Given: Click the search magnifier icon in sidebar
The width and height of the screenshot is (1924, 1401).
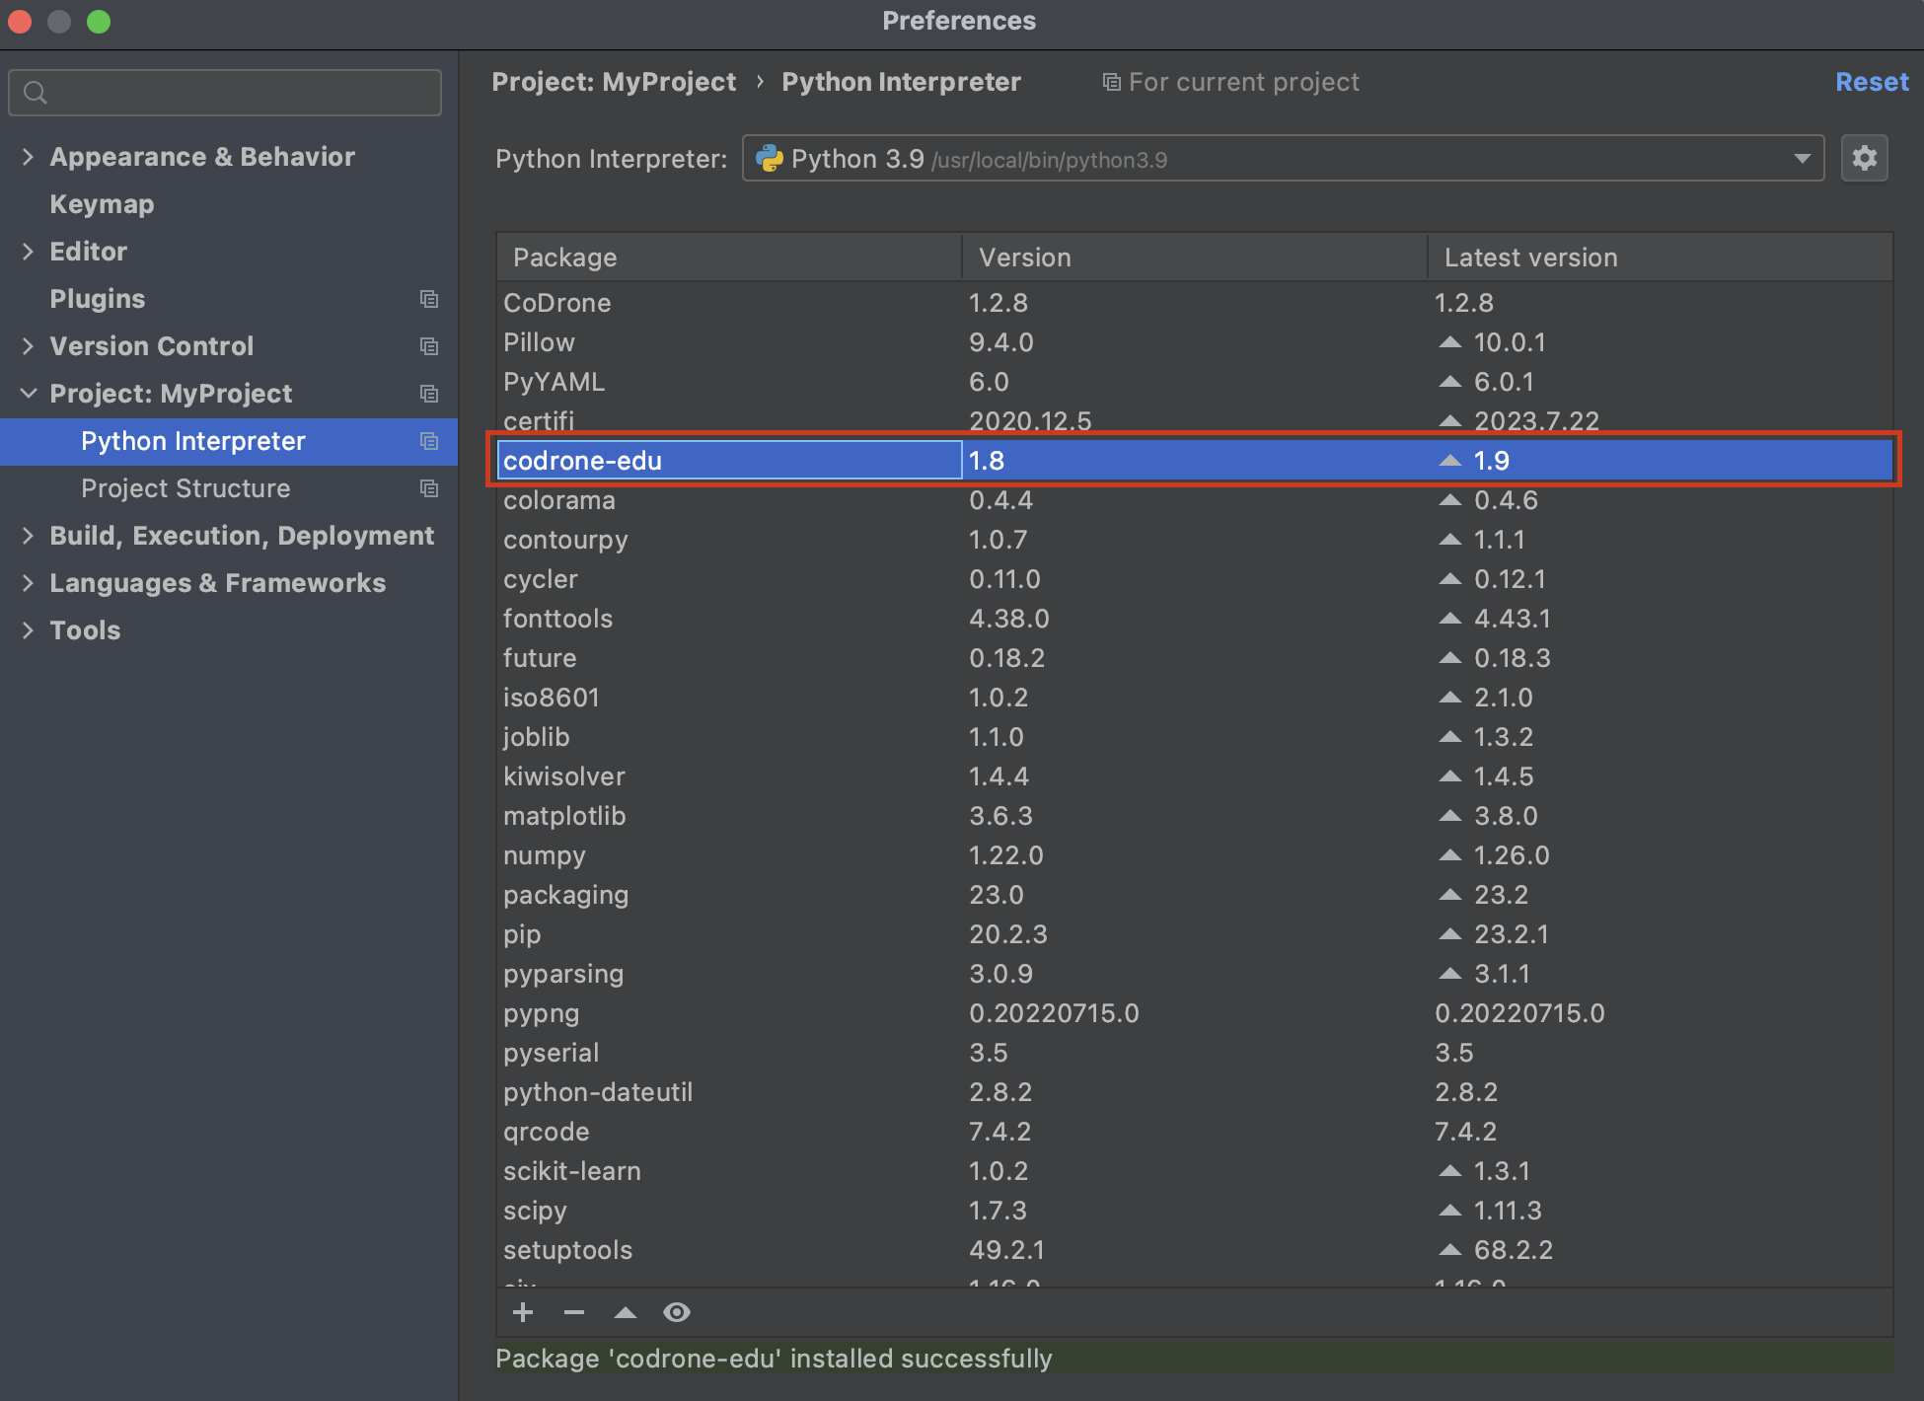Looking at the screenshot, I should coord(36,93).
